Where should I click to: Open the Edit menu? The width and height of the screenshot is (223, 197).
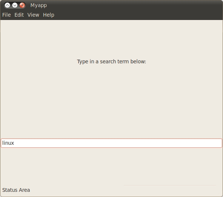19,15
